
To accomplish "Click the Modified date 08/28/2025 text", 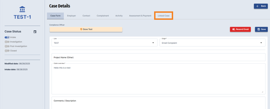I will tap(17, 64).
